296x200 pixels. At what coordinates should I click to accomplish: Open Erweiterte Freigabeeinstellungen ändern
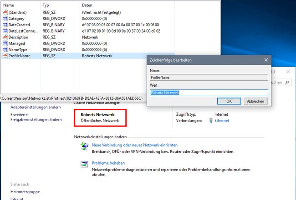coord(36,117)
